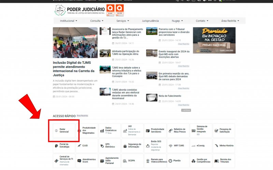The width and height of the screenshot is (273, 170).
Task: Expand the Área Restrita dropdown menu
Action: point(230,21)
